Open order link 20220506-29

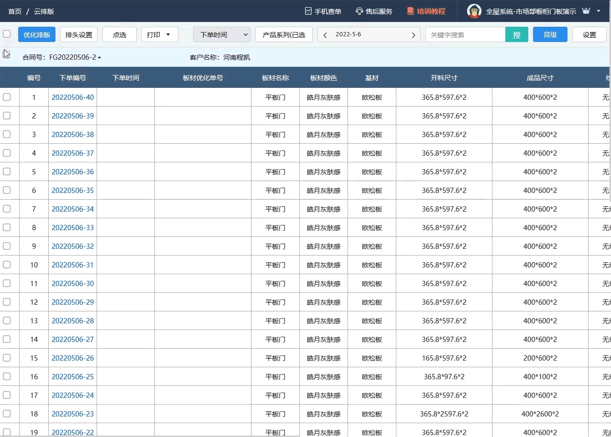[x=73, y=302]
